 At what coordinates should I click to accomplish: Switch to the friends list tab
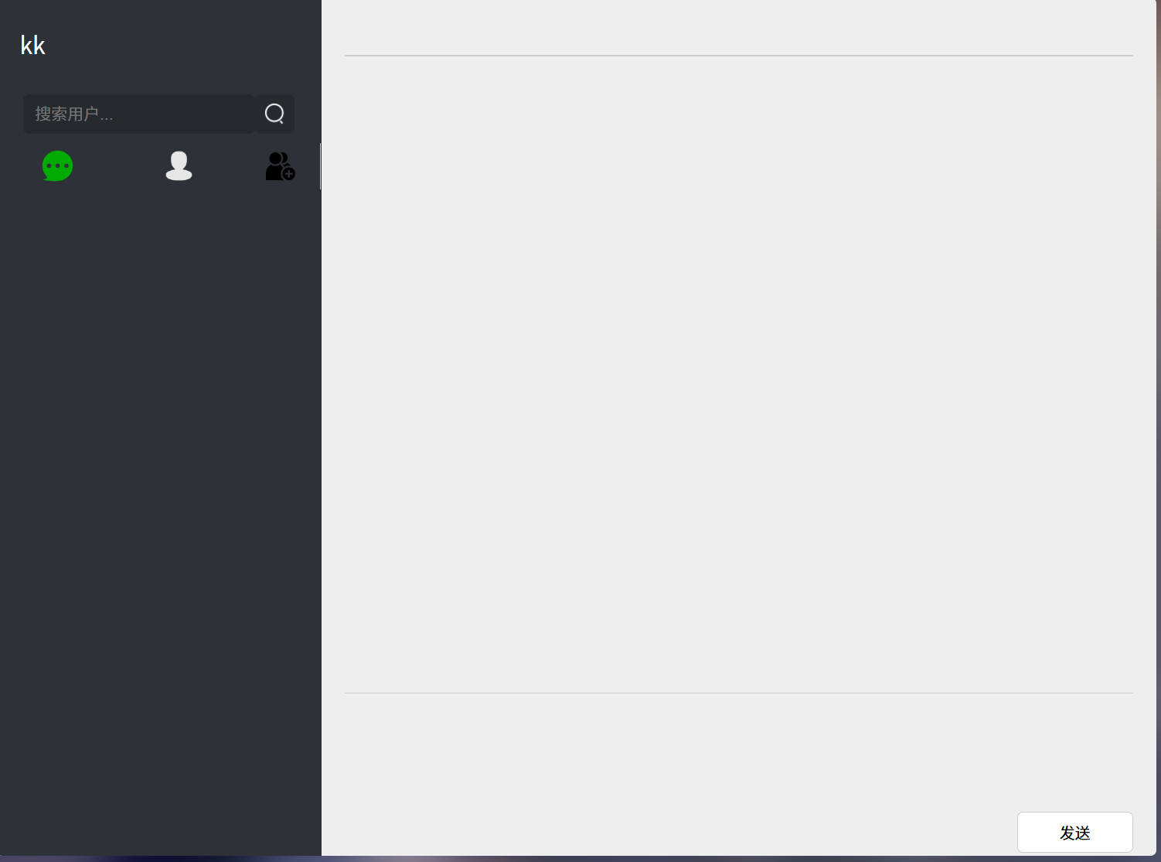click(179, 165)
